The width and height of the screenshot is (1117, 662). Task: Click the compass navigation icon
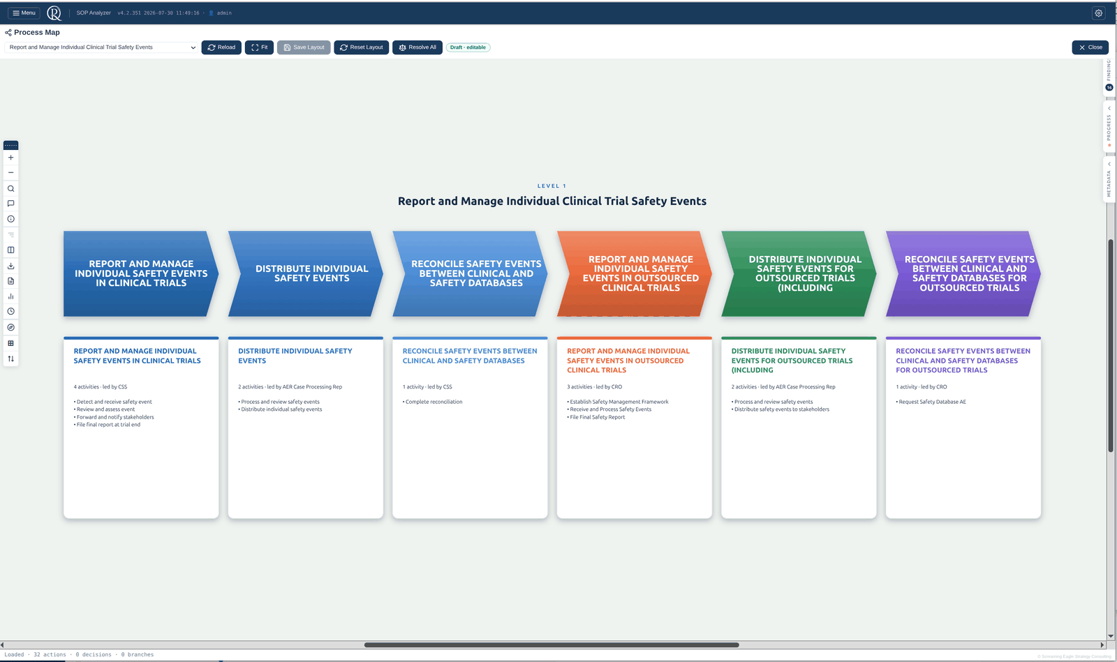pyautogui.click(x=10, y=327)
